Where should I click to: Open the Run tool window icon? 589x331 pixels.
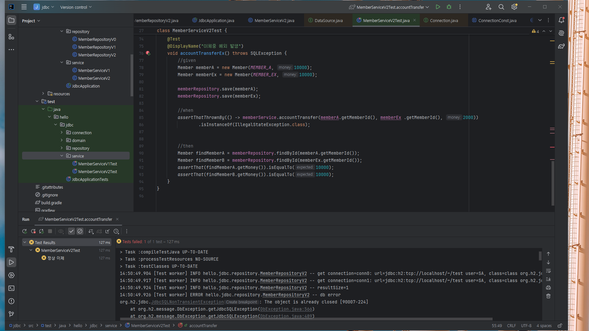[x=11, y=262]
